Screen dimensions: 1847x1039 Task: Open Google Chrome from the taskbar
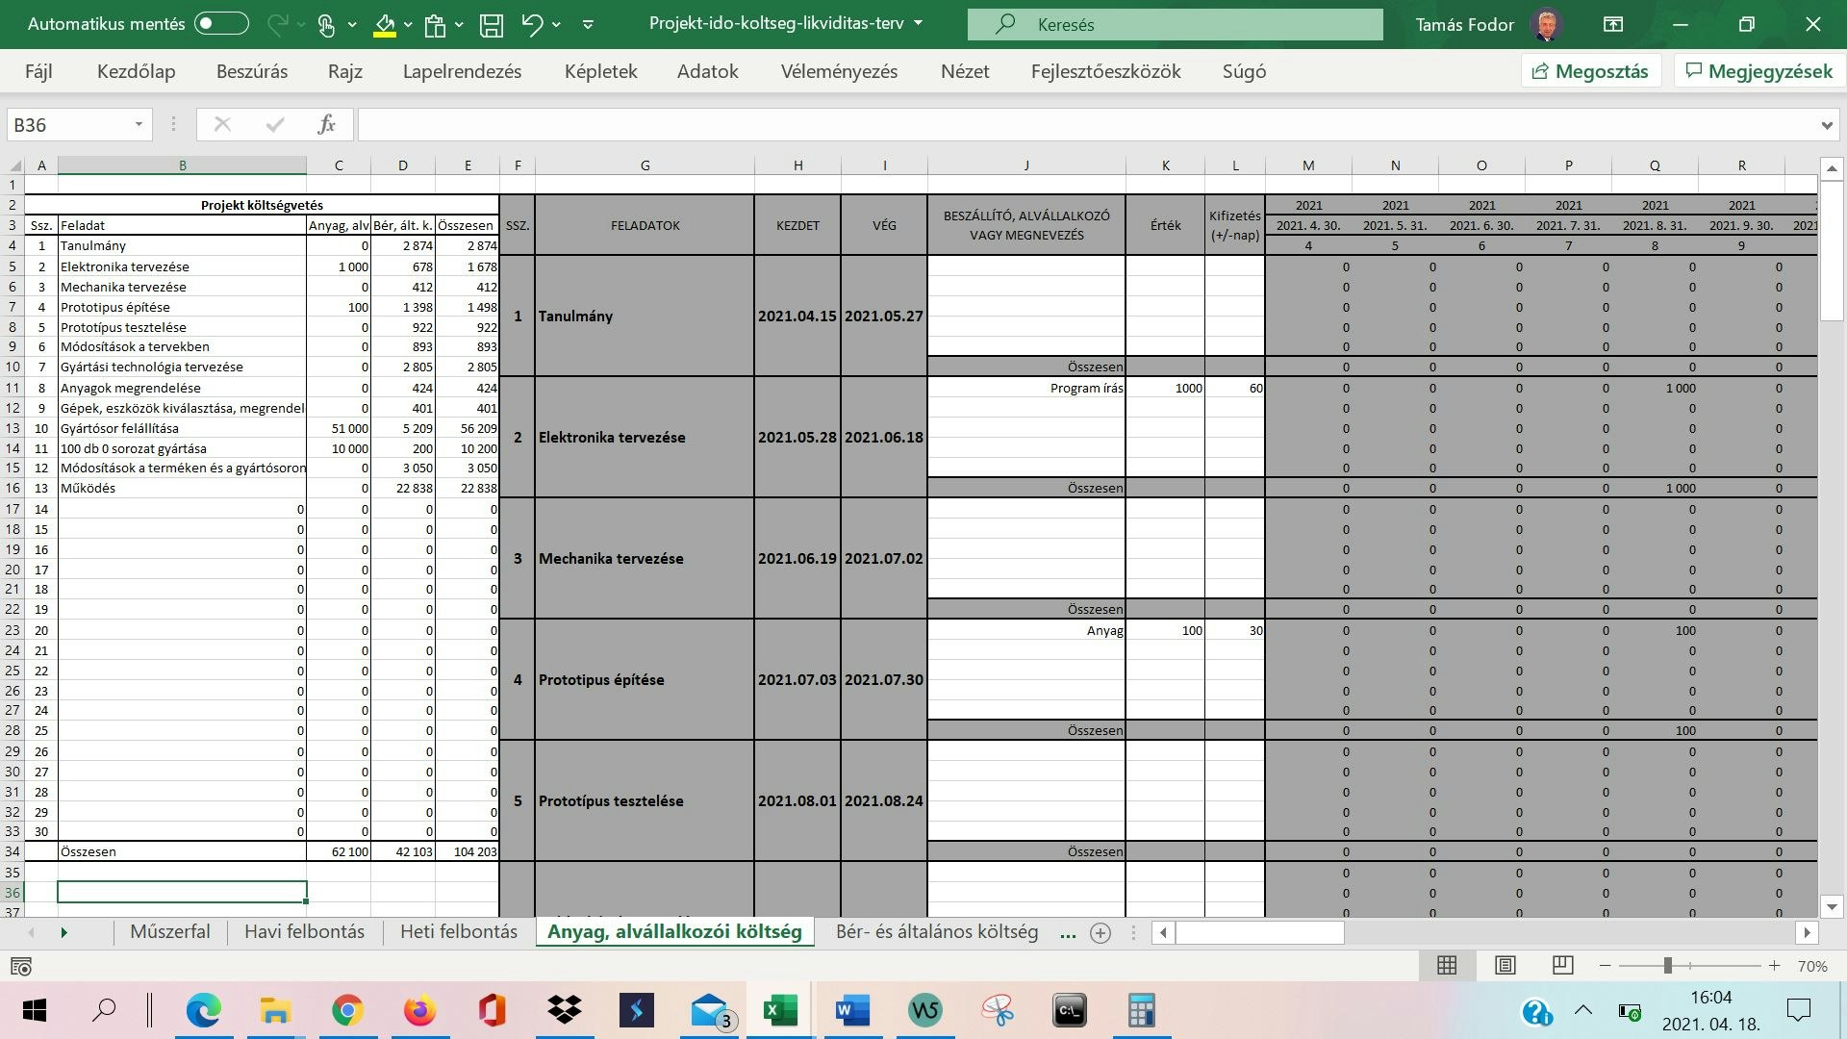[x=347, y=1010]
